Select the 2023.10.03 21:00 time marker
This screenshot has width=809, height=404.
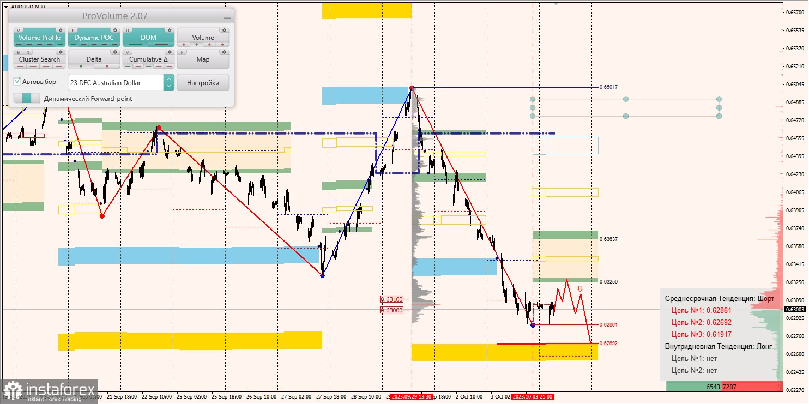click(534, 397)
